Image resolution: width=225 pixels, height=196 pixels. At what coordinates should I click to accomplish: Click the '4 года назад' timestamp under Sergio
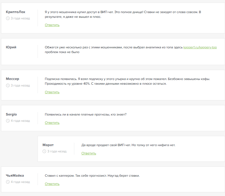pyautogui.click(x=20, y=121)
